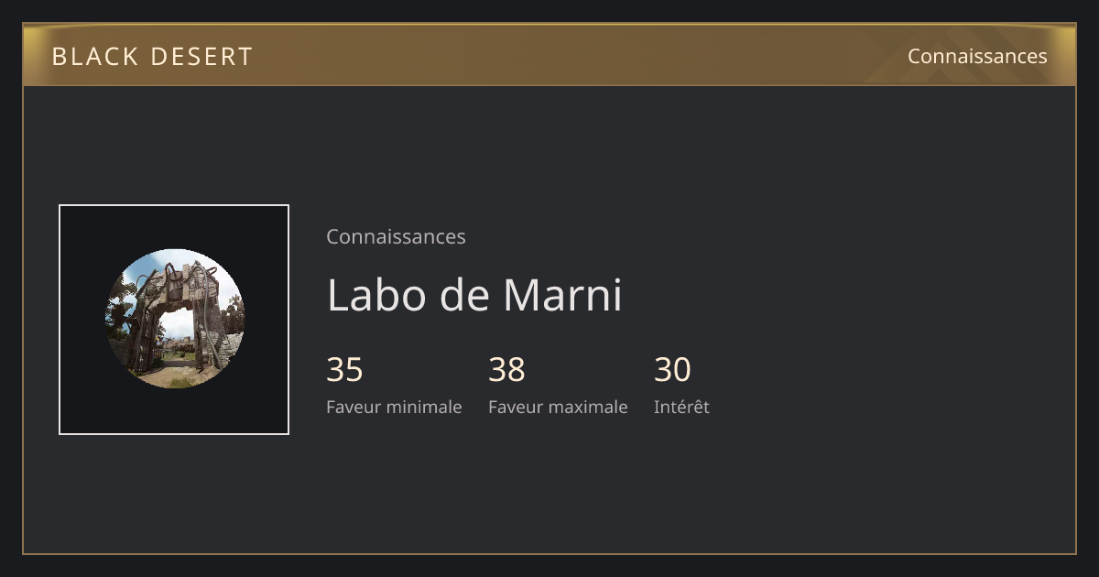Click the Faveur maximale label

(x=558, y=407)
